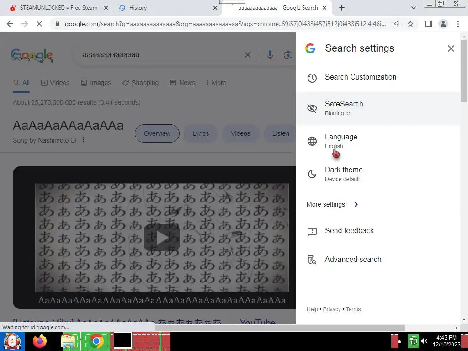Go back with browser back arrow
Screen dimensions: 468x351
10,24
